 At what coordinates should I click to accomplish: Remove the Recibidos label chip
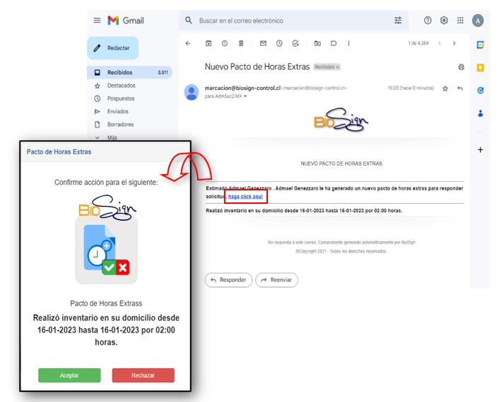pos(338,67)
